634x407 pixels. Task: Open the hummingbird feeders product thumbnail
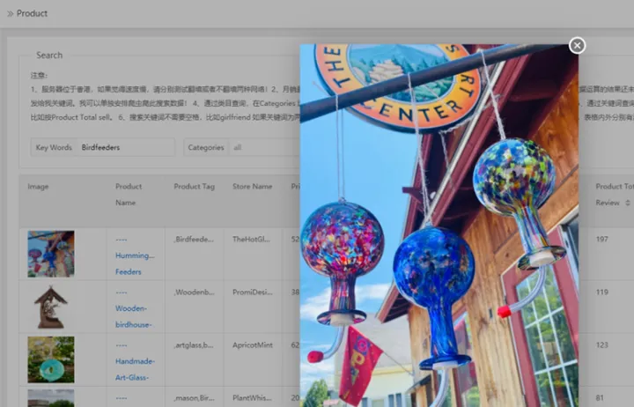pos(51,254)
